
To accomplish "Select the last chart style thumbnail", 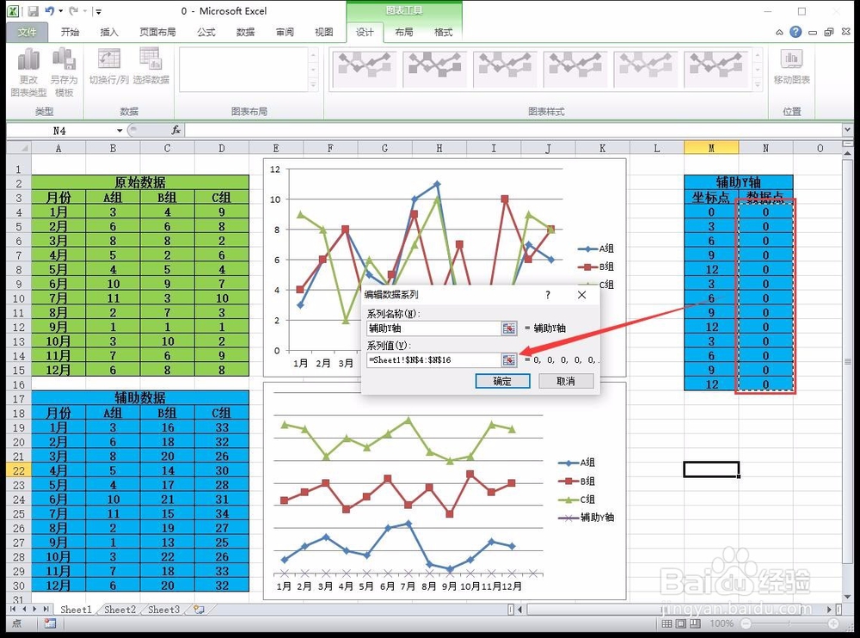I will coord(716,69).
